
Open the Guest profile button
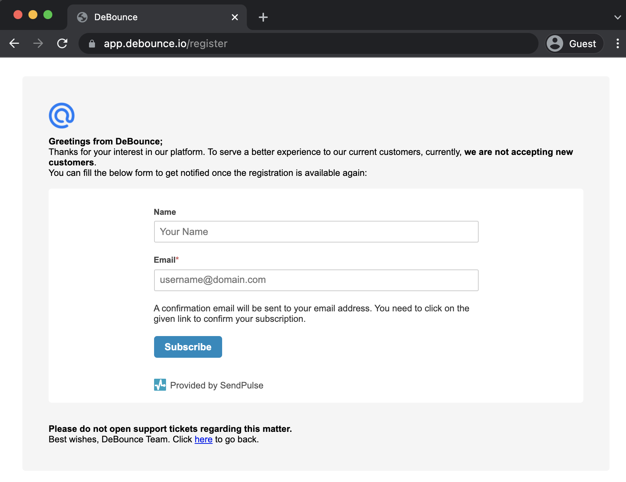pos(574,43)
